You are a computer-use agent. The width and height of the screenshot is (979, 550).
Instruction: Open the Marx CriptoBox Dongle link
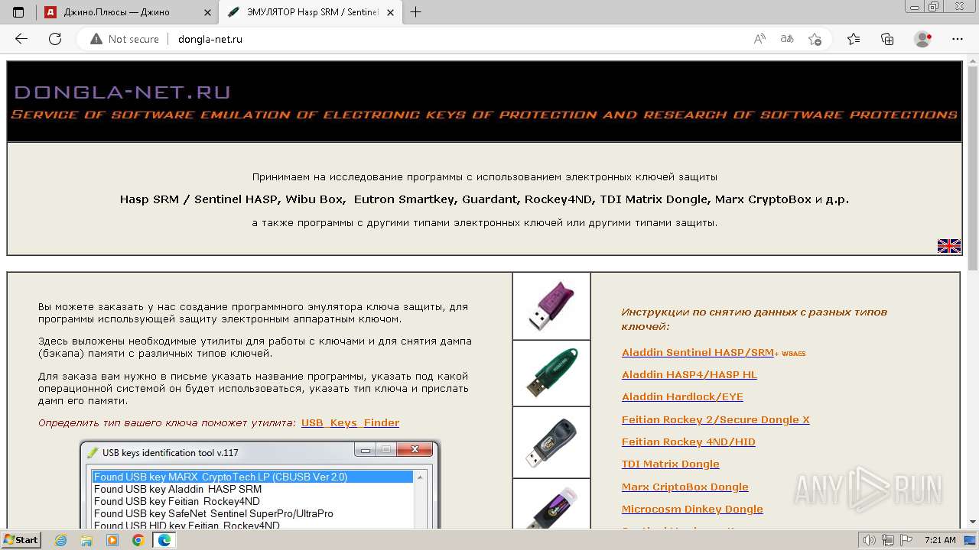(x=685, y=487)
